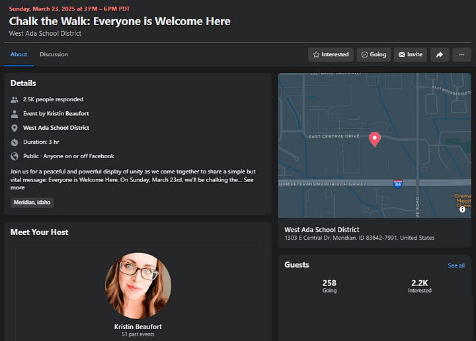Click the Cinemark Majestic Cinemas map label
The width and height of the screenshot is (476, 341).
[463, 201]
